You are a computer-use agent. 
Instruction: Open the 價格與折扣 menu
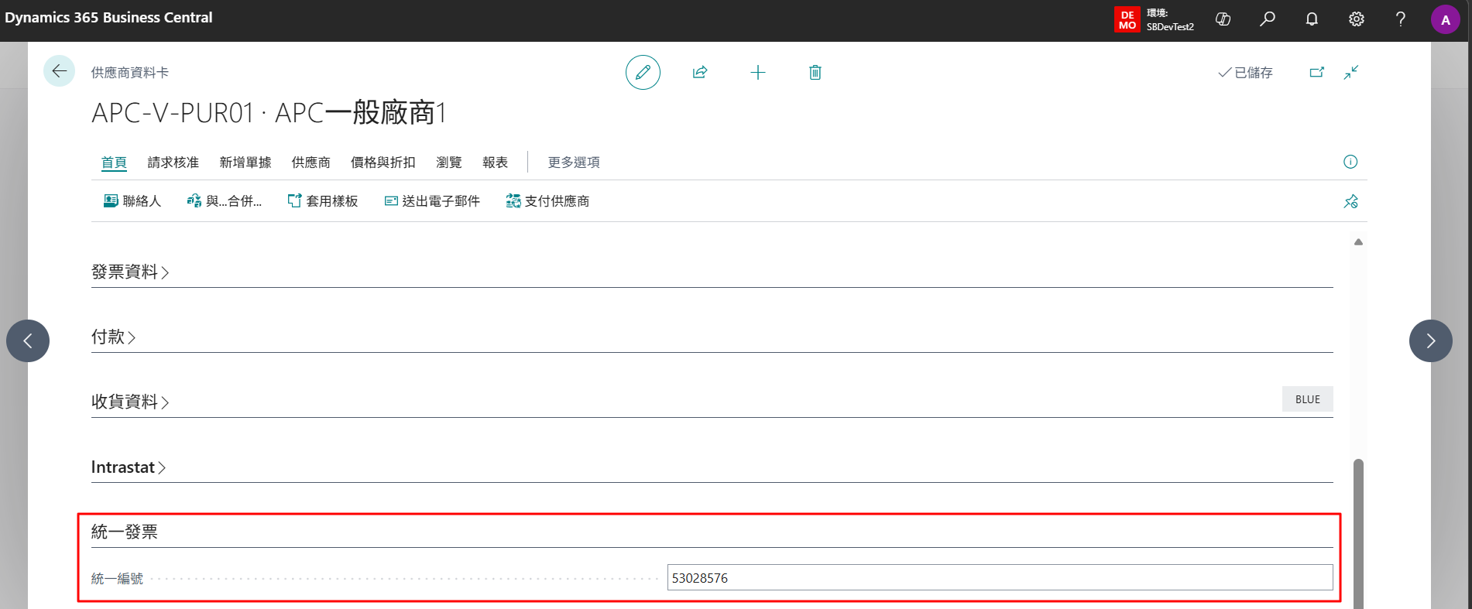383,163
